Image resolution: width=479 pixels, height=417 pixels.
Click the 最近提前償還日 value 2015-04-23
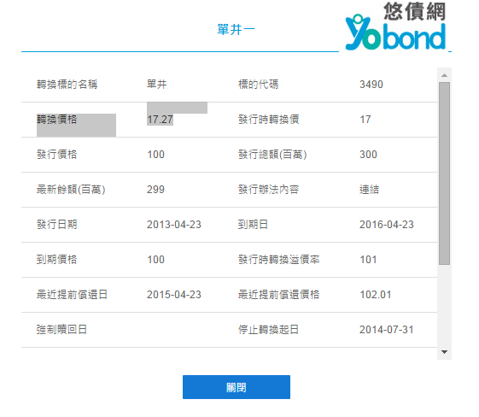click(x=174, y=295)
